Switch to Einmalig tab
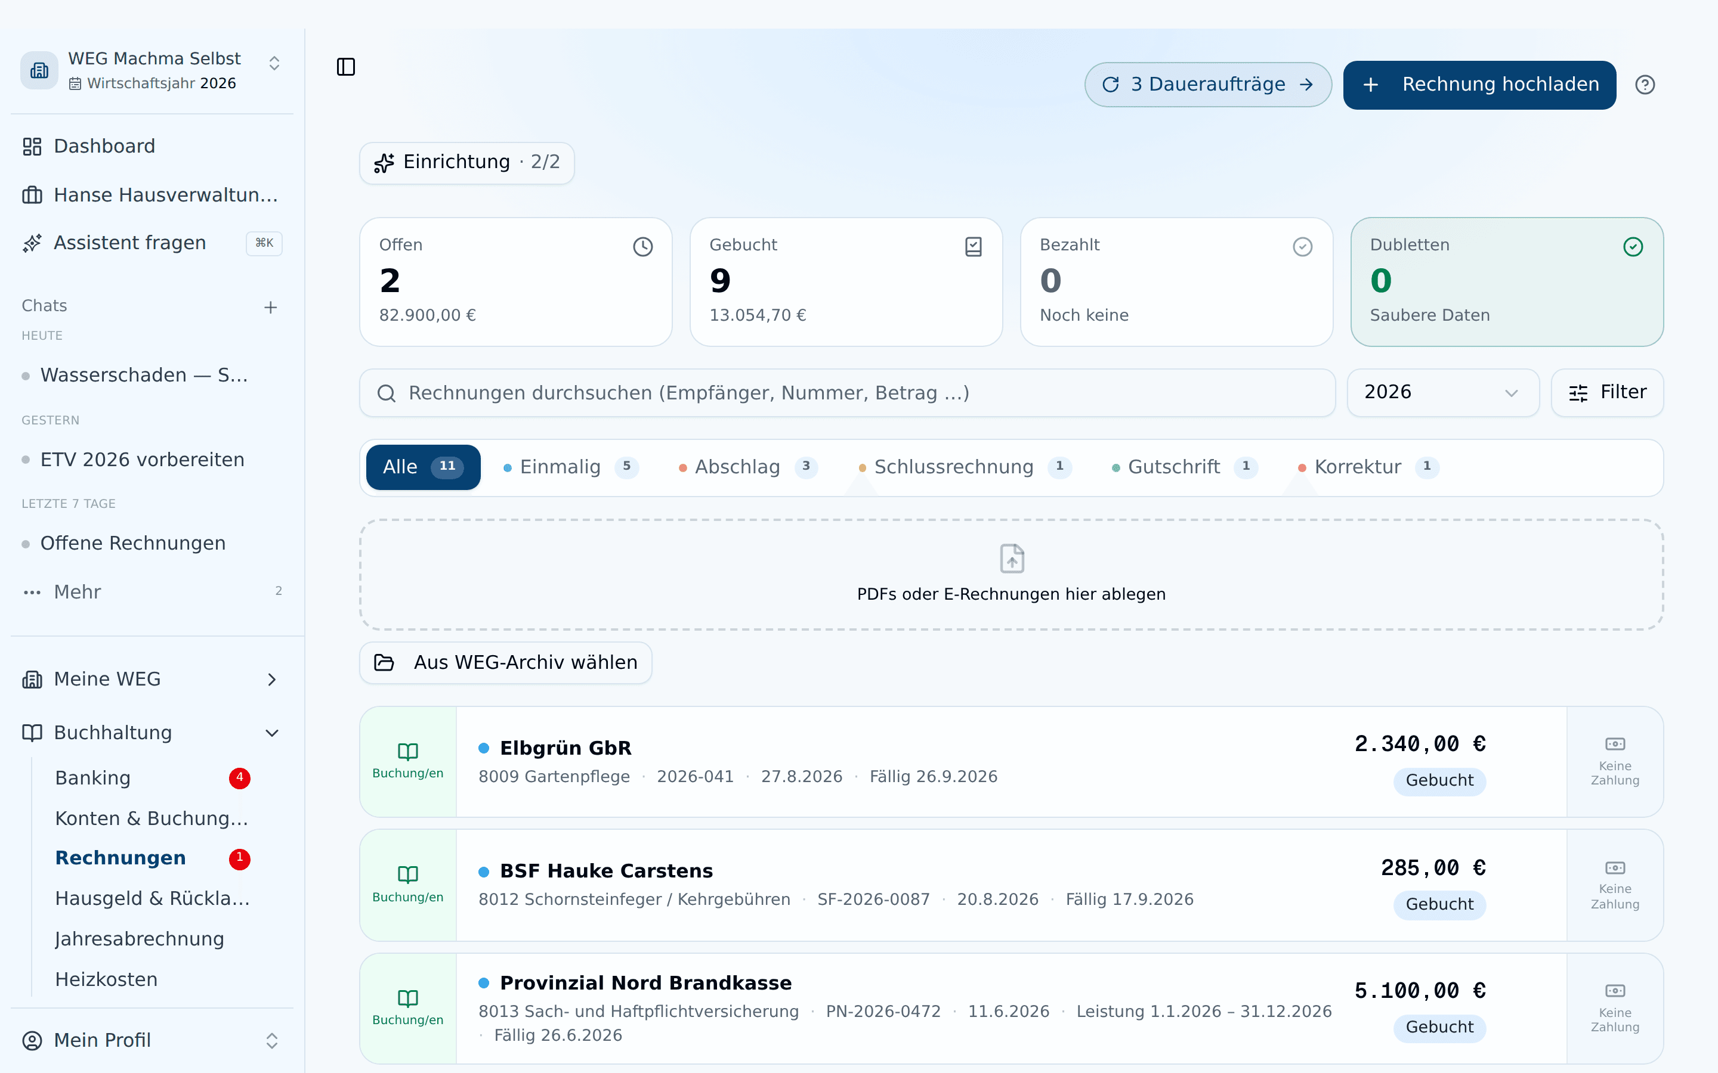The width and height of the screenshot is (1718, 1073). (571, 467)
